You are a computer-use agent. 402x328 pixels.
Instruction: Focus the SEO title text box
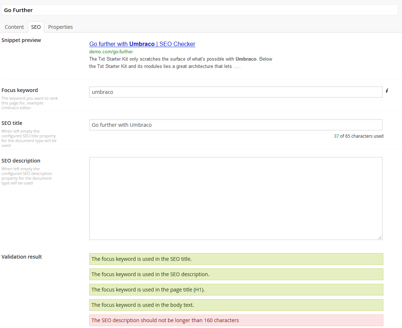[x=236, y=125]
